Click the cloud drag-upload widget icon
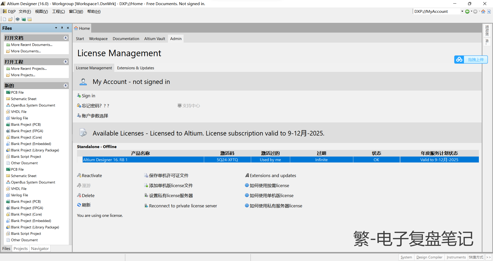 click(459, 60)
